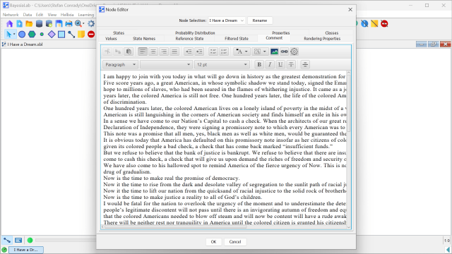Select the yellow note tool

click(81, 35)
